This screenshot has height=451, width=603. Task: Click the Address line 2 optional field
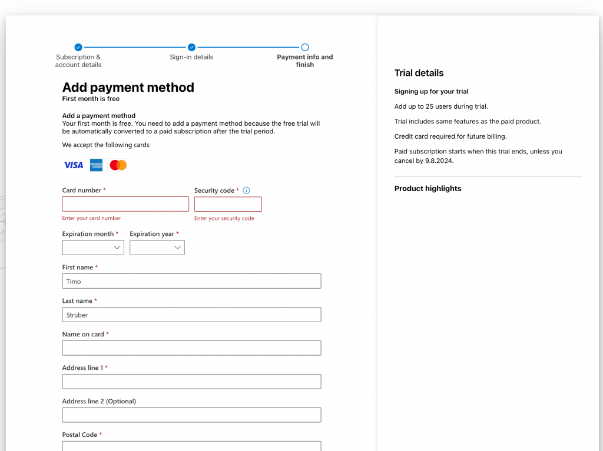(191, 415)
